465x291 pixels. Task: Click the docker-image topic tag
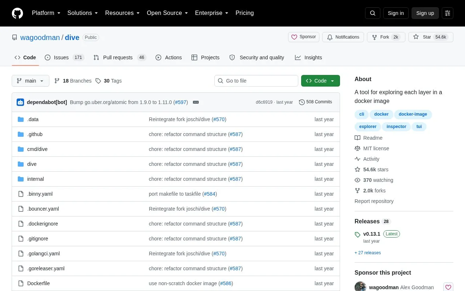[x=413, y=114]
